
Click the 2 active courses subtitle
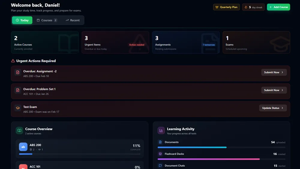[x=33, y=134]
